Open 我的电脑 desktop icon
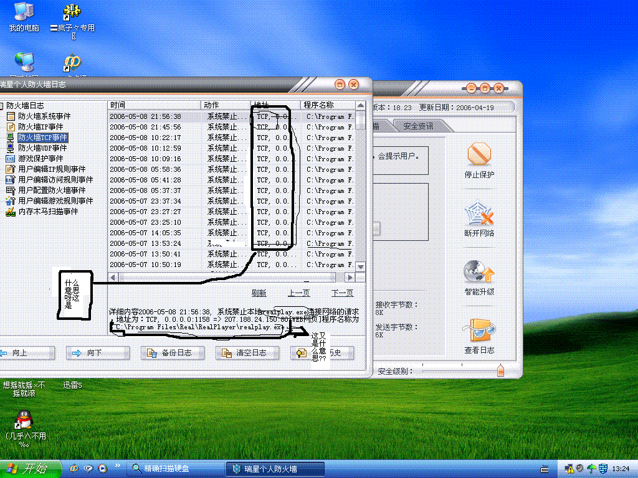Screen dimensions: 638x478 click(24, 12)
